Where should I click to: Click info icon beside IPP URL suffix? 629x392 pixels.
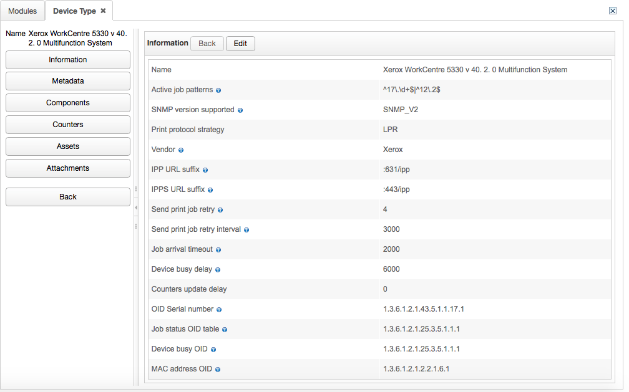(x=205, y=170)
